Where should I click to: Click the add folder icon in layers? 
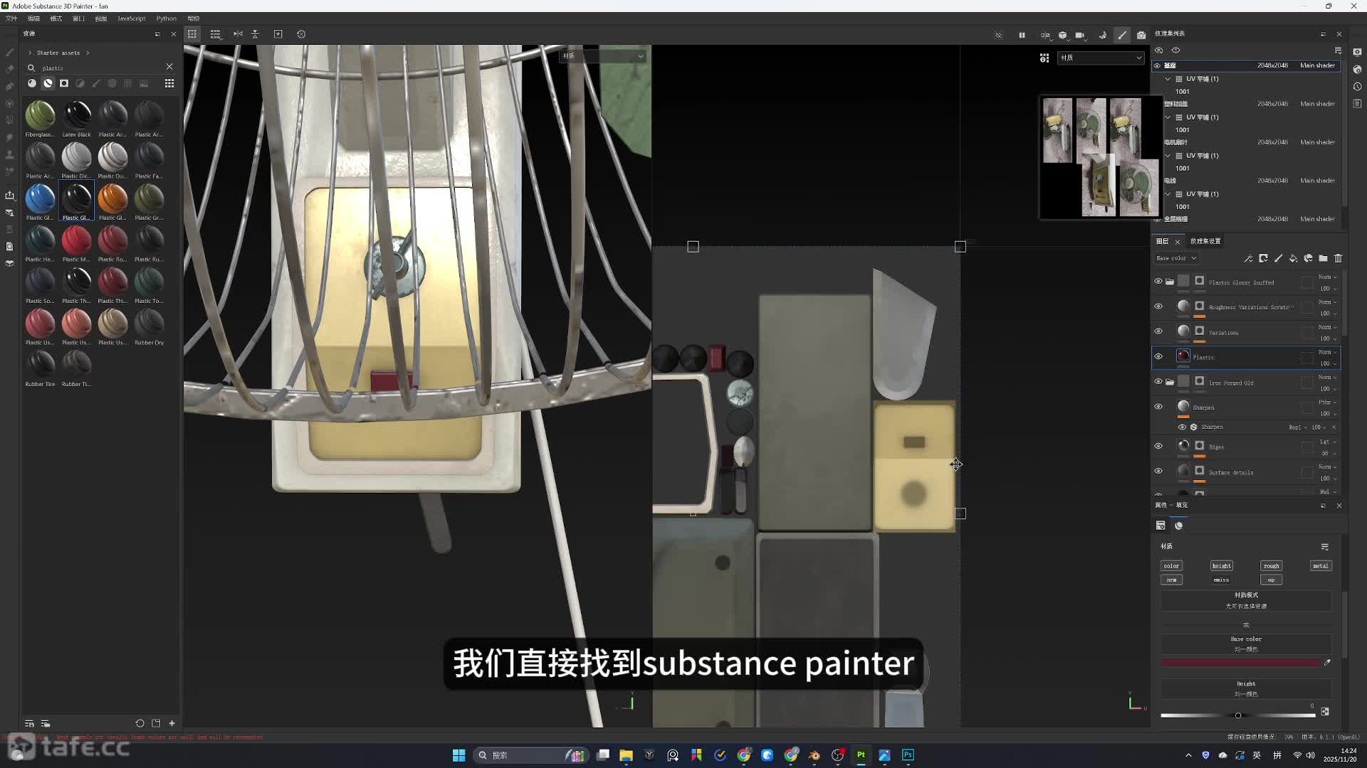coord(1323,259)
